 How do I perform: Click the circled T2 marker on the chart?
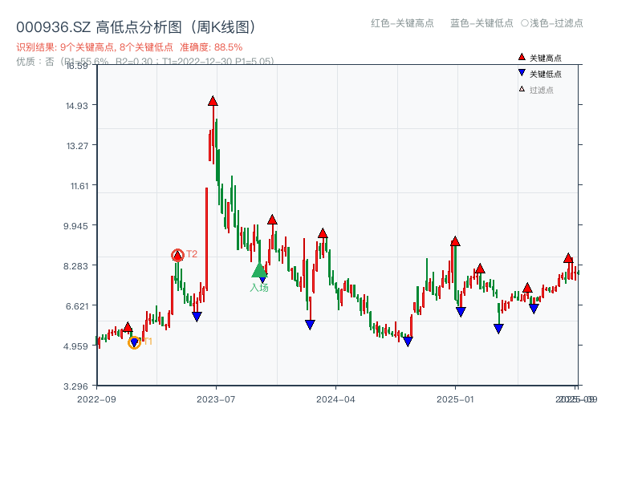(177, 255)
